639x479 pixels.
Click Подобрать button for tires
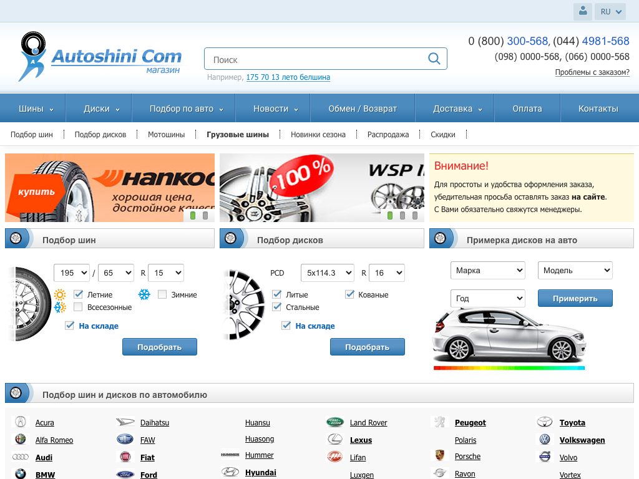(x=159, y=347)
